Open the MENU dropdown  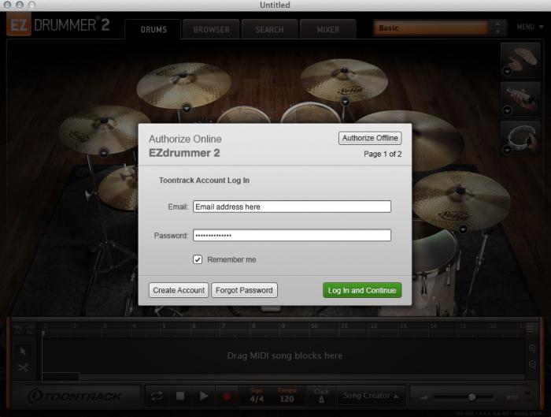coord(530,27)
